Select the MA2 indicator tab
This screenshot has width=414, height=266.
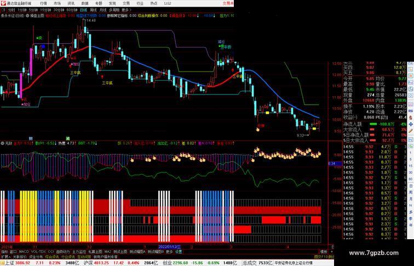pyautogui.click(x=108, y=252)
